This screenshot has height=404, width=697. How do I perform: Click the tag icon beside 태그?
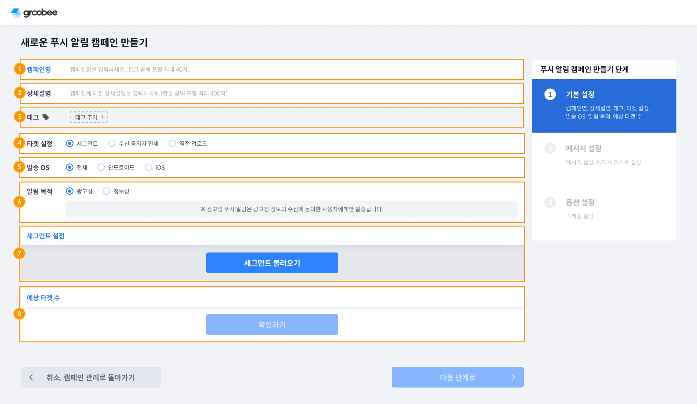(46, 117)
